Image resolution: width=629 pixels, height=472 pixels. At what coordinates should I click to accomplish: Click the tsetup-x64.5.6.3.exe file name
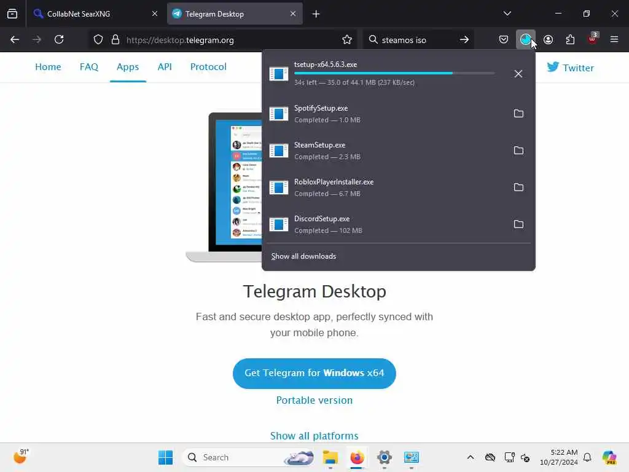pyautogui.click(x=326, y=65)
